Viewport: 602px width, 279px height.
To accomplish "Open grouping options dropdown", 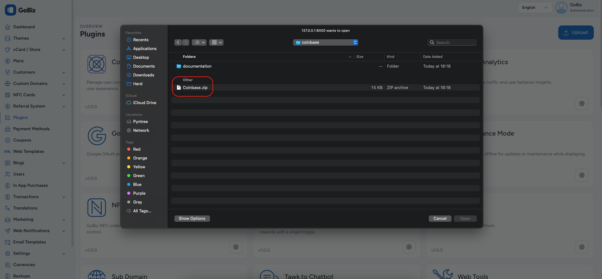I will tap(216, 42).
